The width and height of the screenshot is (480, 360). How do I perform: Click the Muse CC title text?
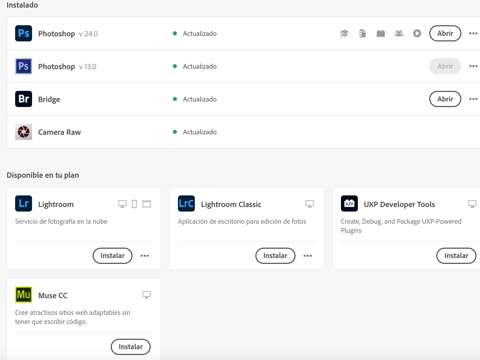(x=53, y=295)
